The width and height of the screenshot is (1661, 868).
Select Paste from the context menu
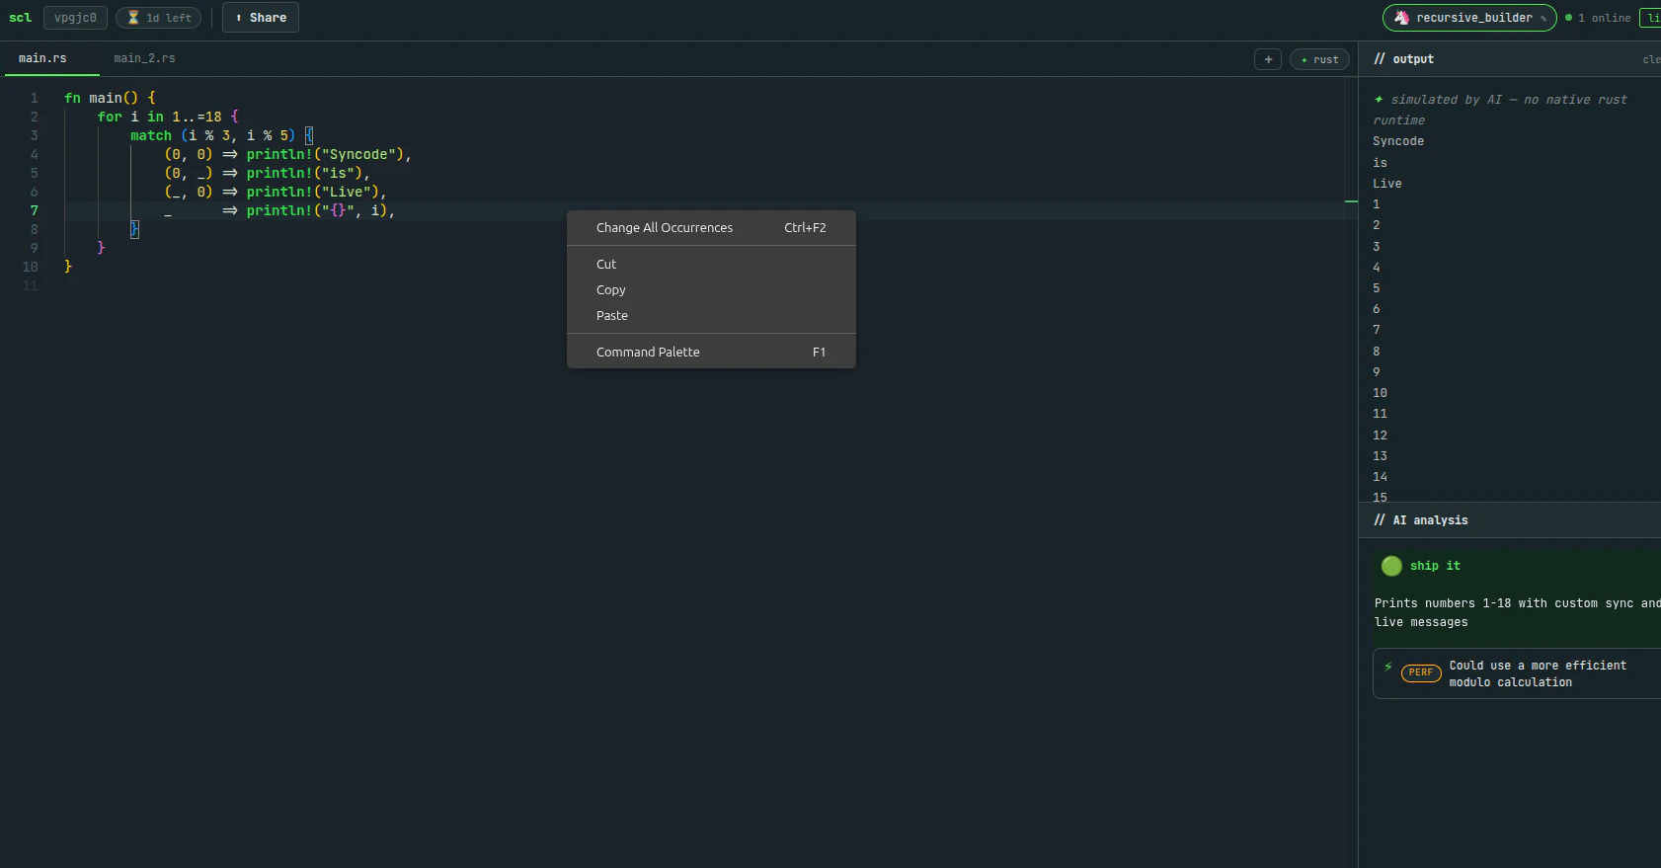click(x=711, y=315)
